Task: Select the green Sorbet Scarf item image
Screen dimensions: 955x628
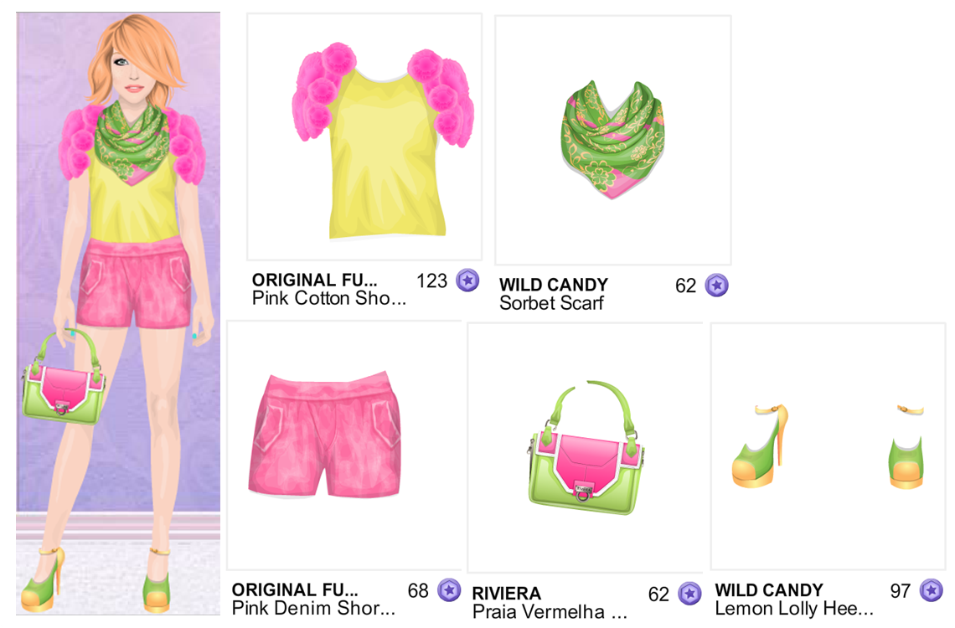Action: point(612,140)
